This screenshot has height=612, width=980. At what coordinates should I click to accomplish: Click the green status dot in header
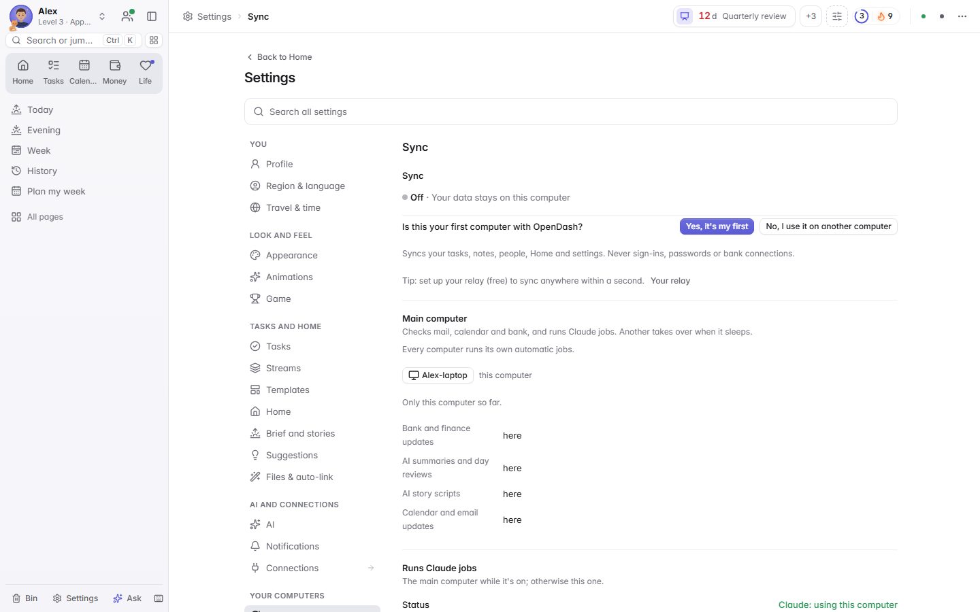pyautogui.click(x=924, y=16)
